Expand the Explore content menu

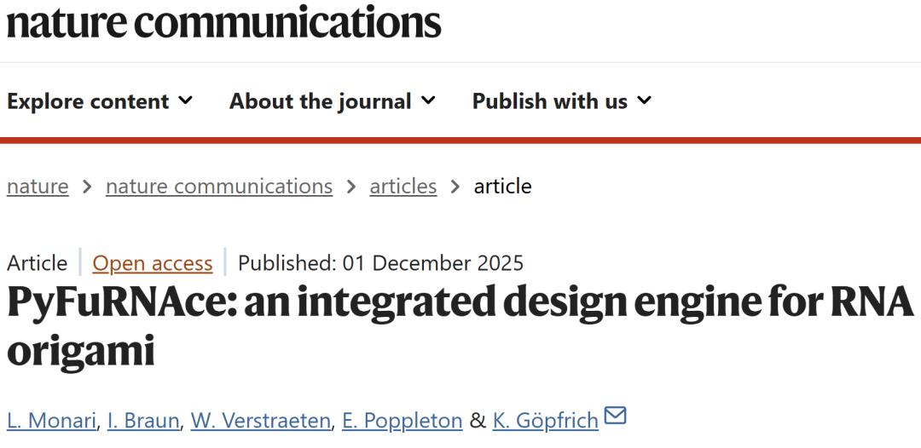coord(88,101)
